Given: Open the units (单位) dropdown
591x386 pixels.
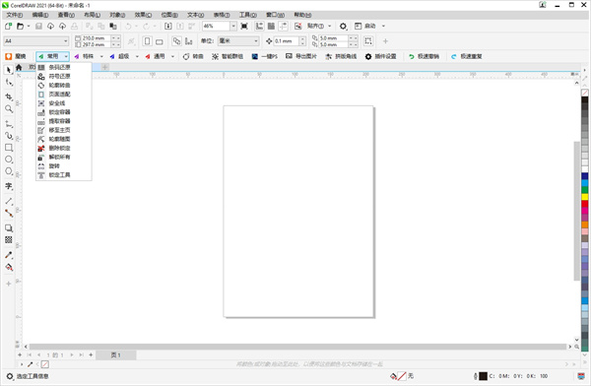Looking at the screenshot, I should (256, 41).
